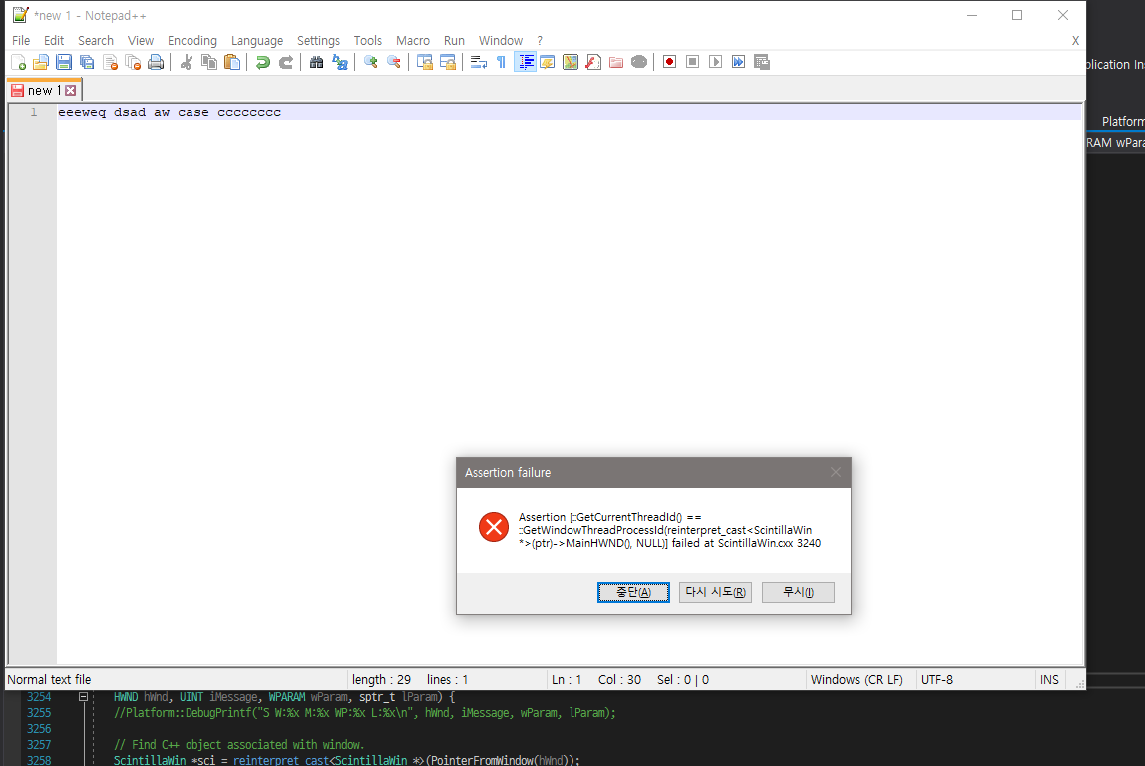Print the current document
The width and height of the screenshot is (1145, 766).
point(156,62)
